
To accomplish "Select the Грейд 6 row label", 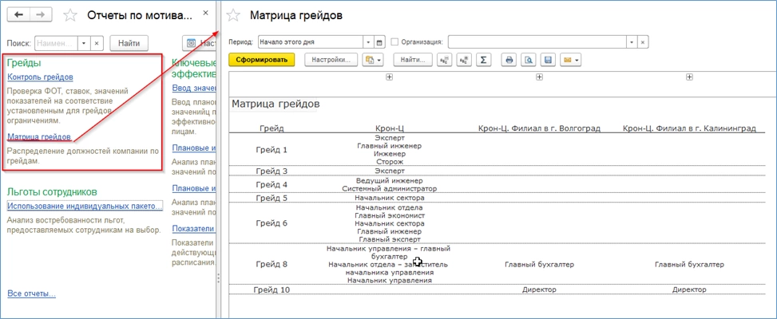I will [272, 223].
